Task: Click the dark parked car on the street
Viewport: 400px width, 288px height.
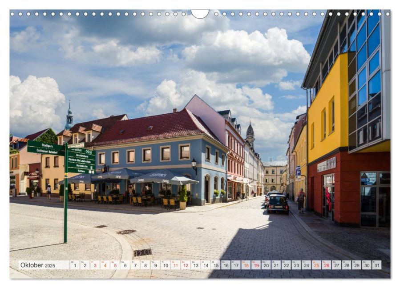Action: [x=278, y=204]
